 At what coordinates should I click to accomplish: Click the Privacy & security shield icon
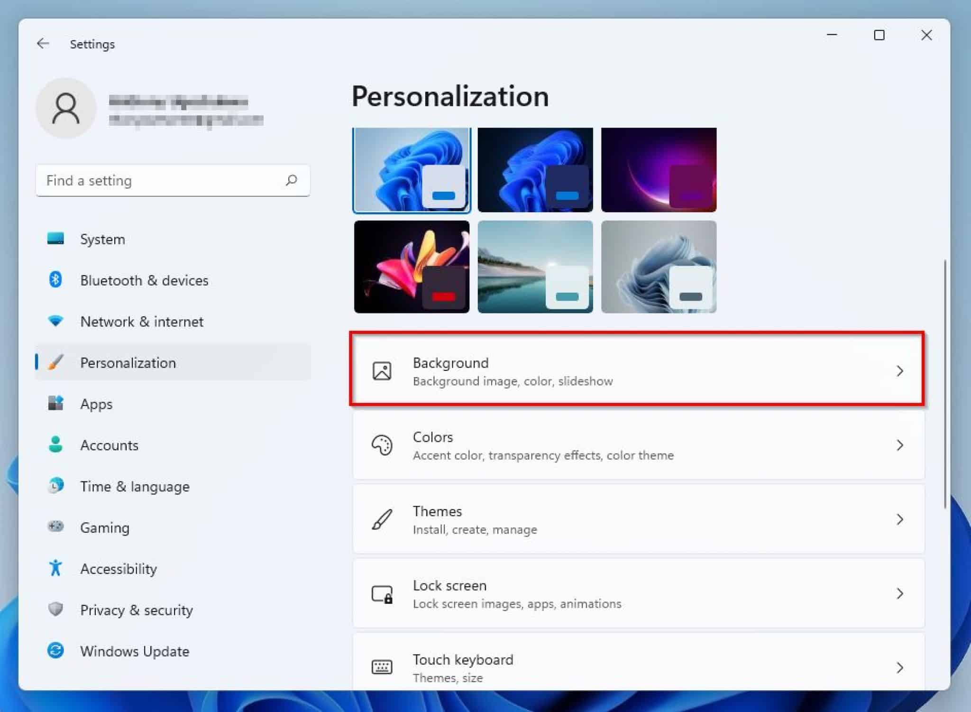pyautogui.click(x=55, y=610)
